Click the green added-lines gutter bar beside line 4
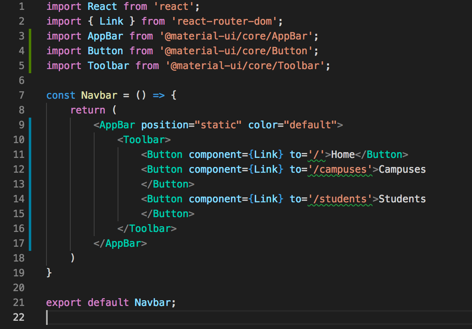The width and height of the screenshot is (472, 329). [30, 51]
